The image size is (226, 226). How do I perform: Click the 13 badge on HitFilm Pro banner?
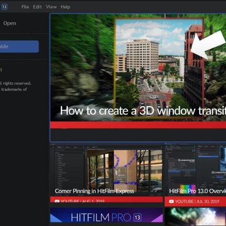click(x=137, y=217)
